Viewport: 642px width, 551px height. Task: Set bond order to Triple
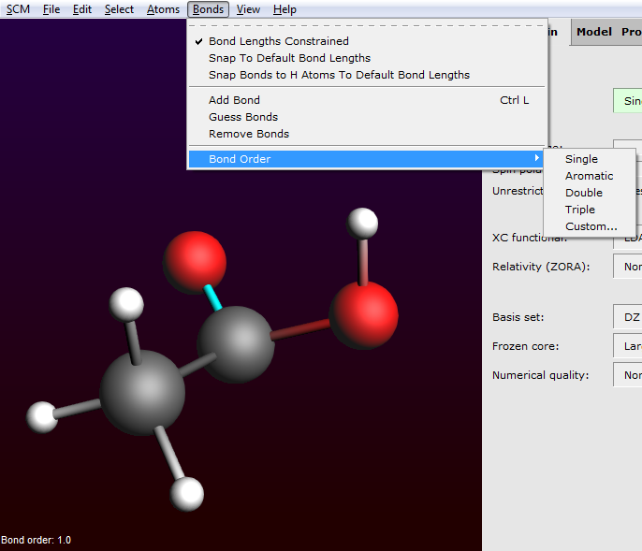pyautogui.click(x=590, y=210)
